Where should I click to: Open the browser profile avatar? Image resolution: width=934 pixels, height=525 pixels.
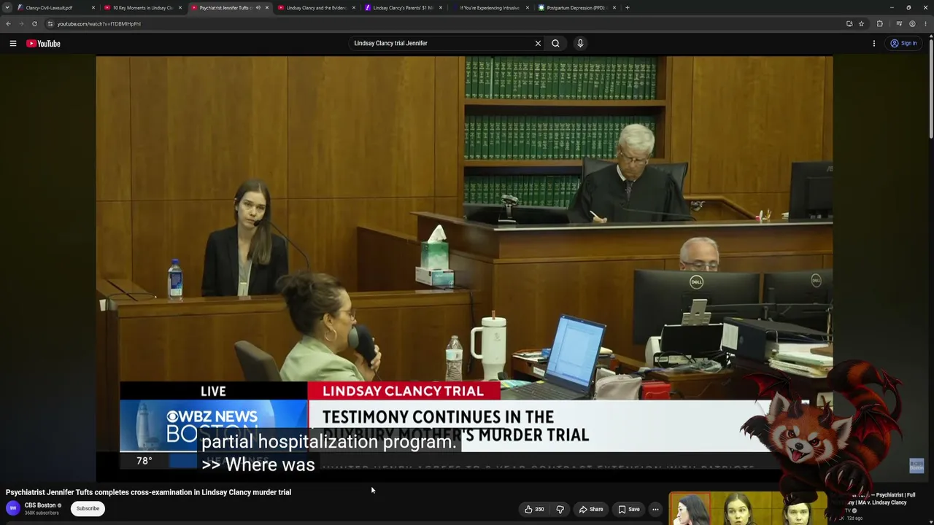pos(912,24)
